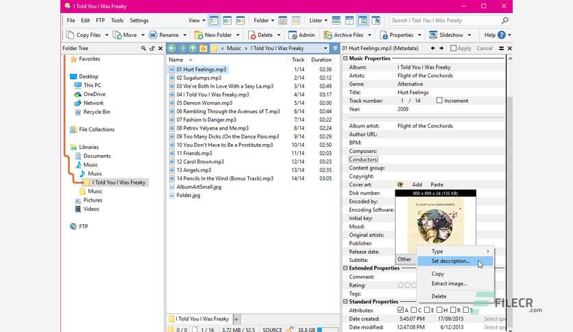The image size is (573, 332).
Task: Click the Move toolbar button
Action: coord(125,35)
